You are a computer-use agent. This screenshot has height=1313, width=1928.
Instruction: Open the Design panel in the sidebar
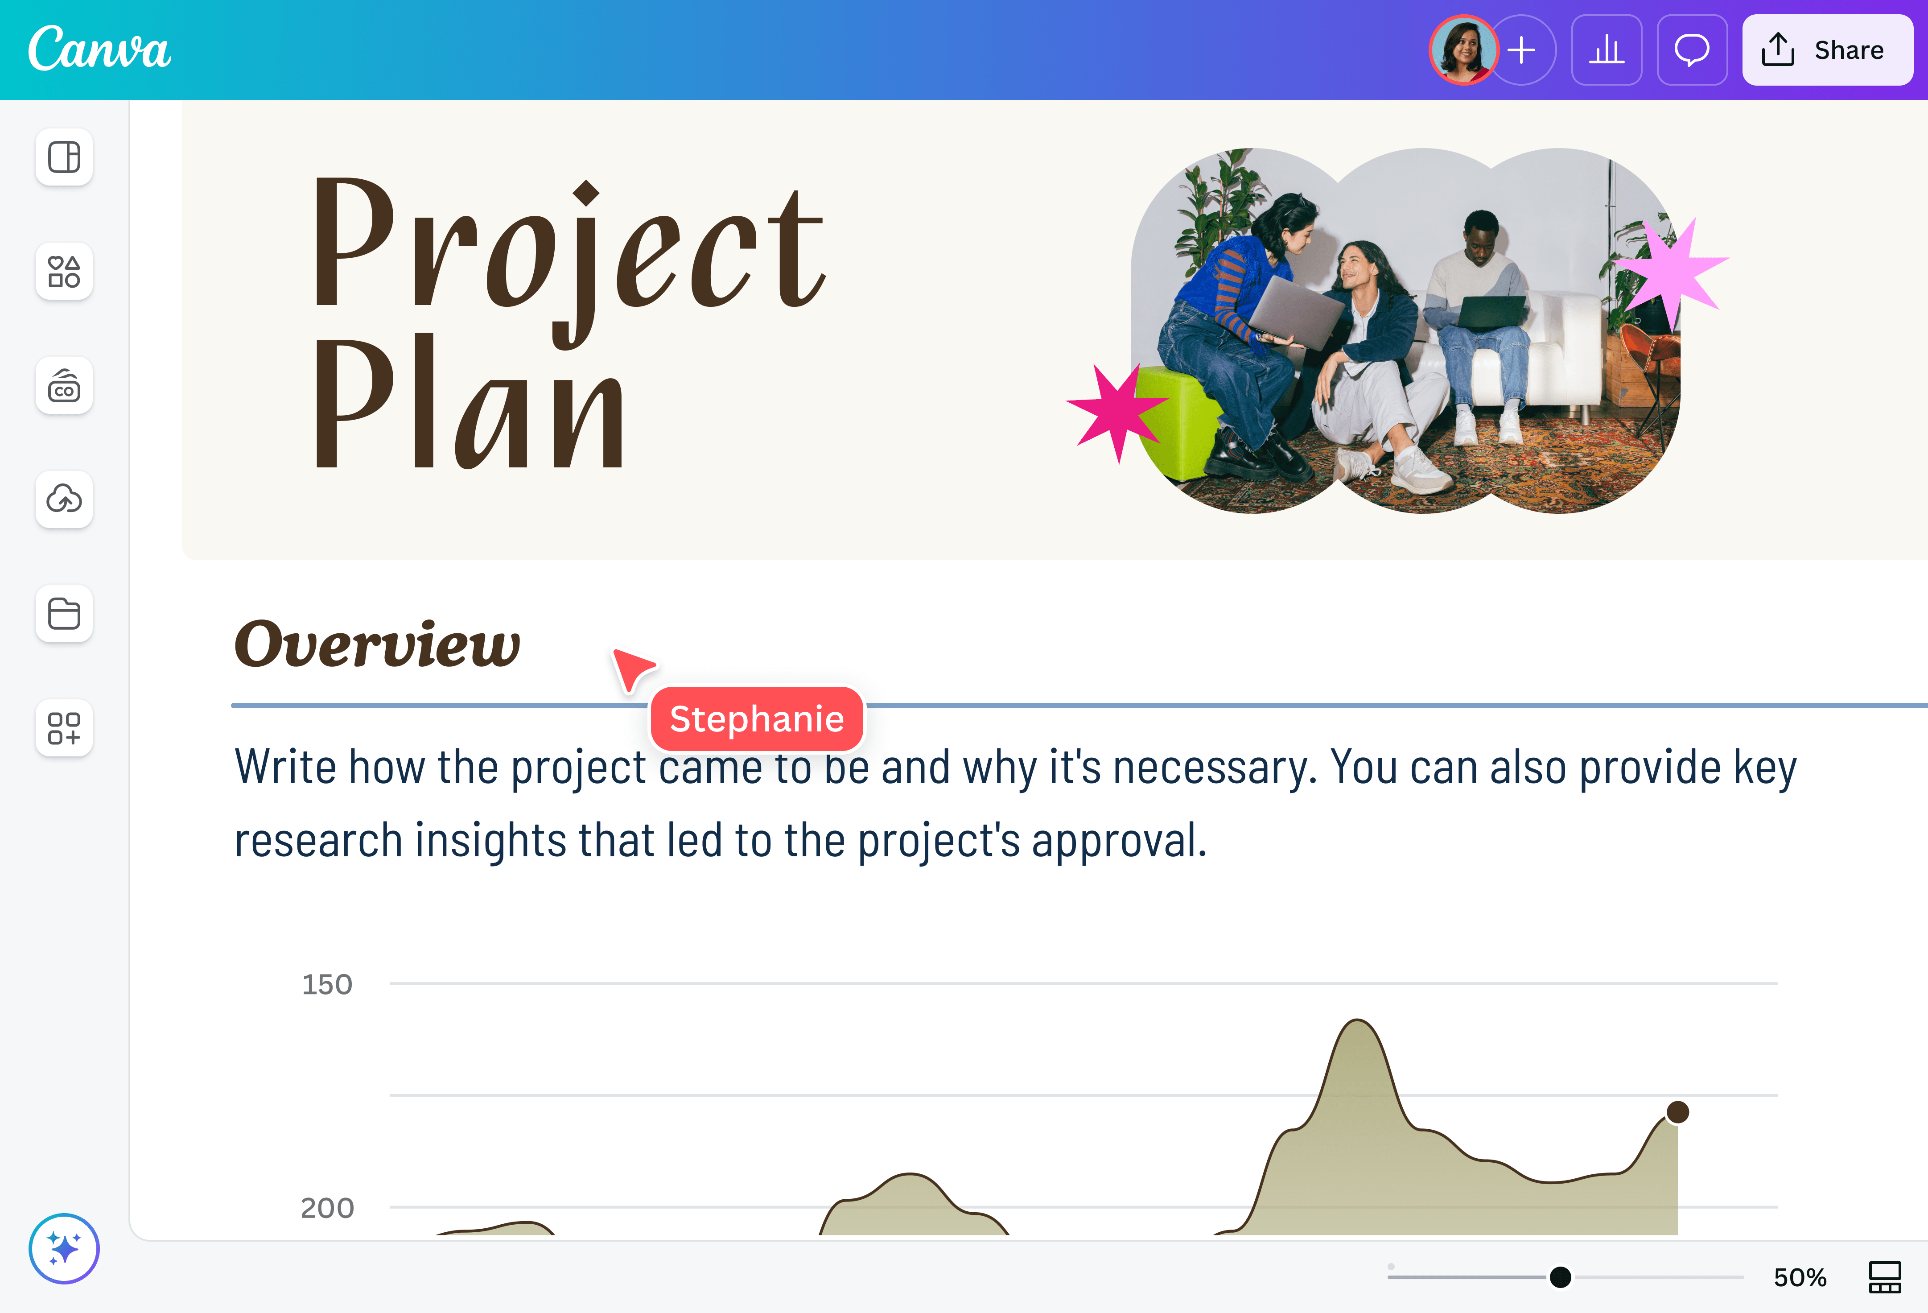[64, 157]
